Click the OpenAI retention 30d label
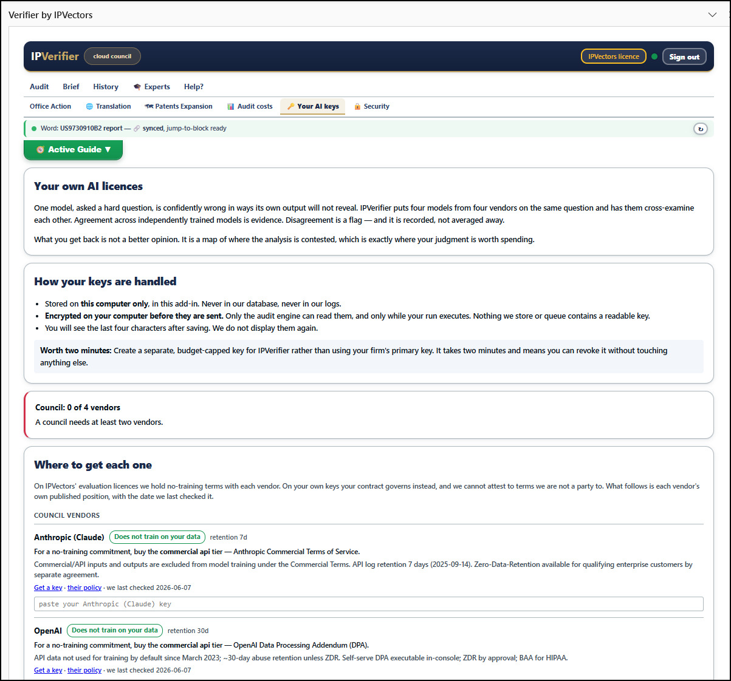 click(188, 631)
